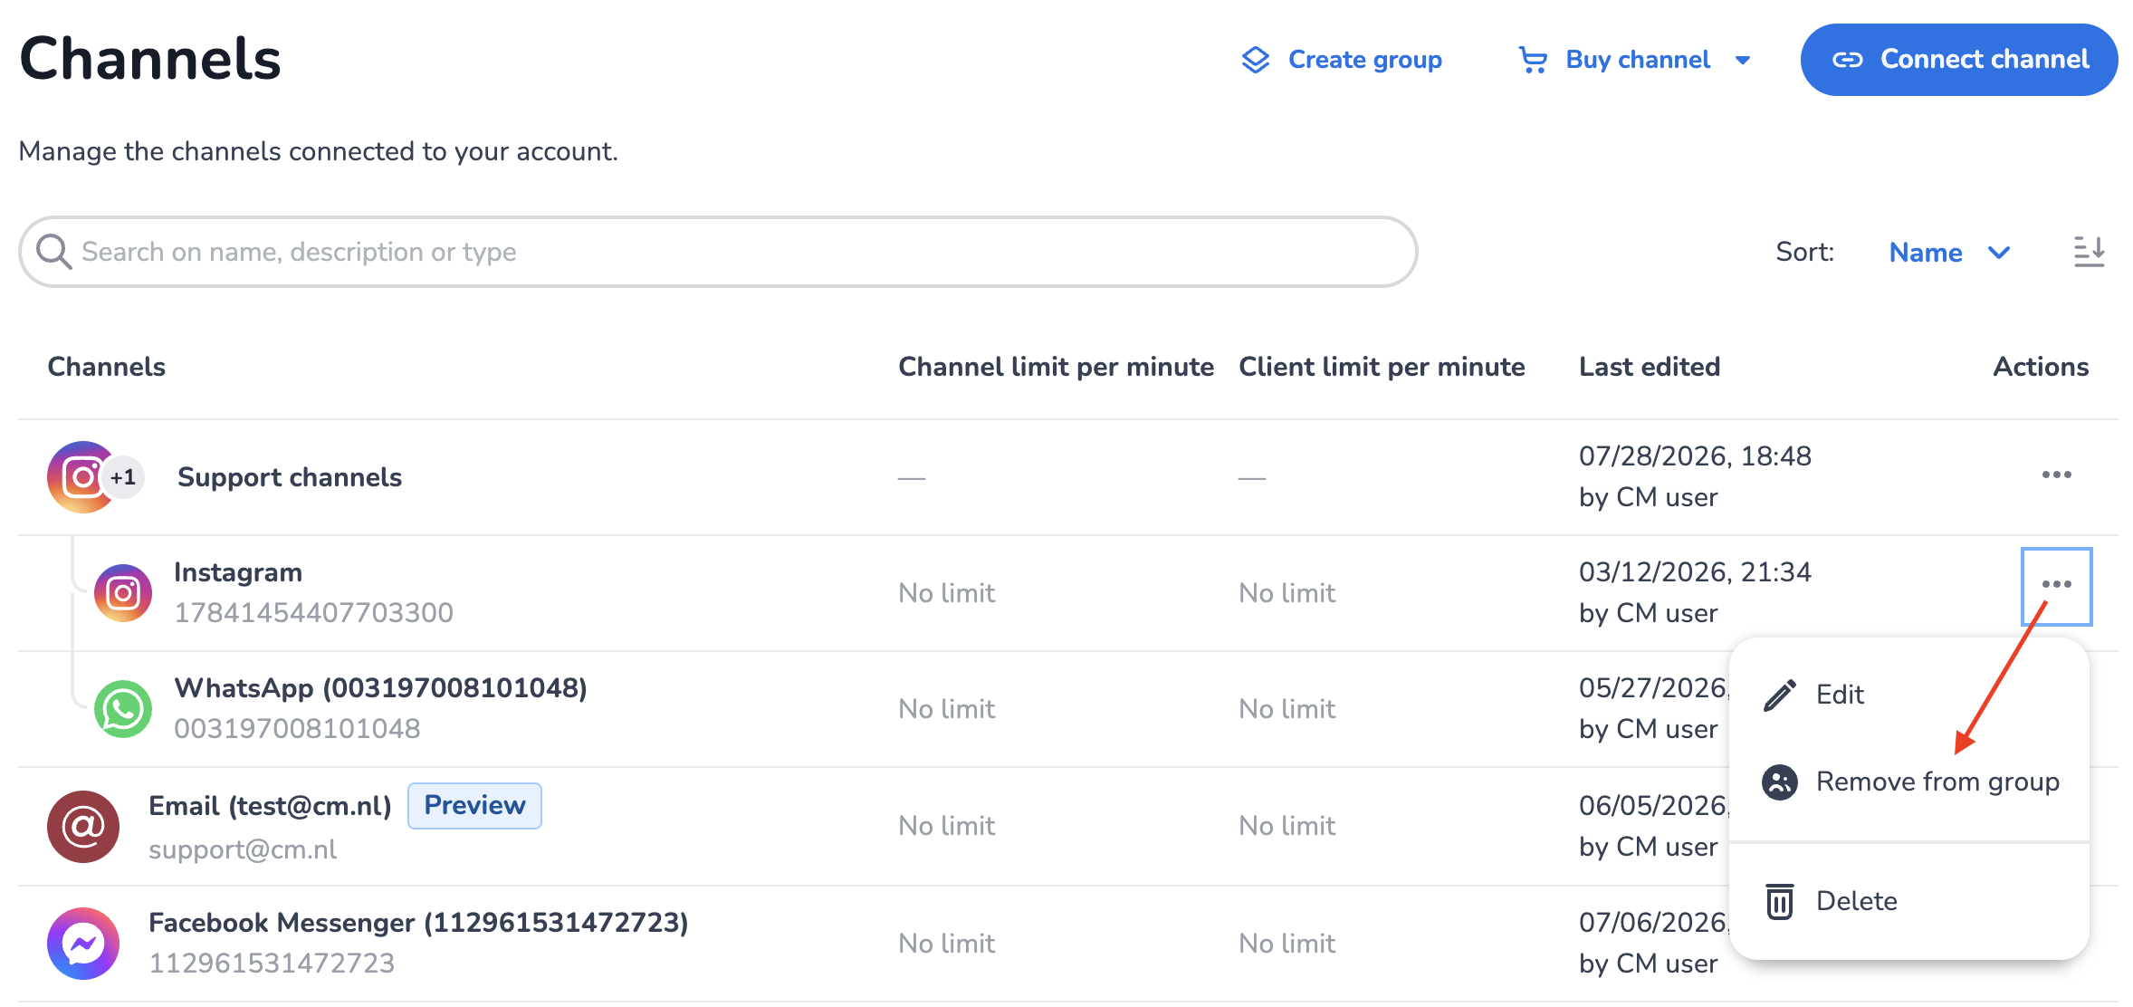Click the Email channel @ icon
2133x1007 pixels.
click(x=83, y=827)
